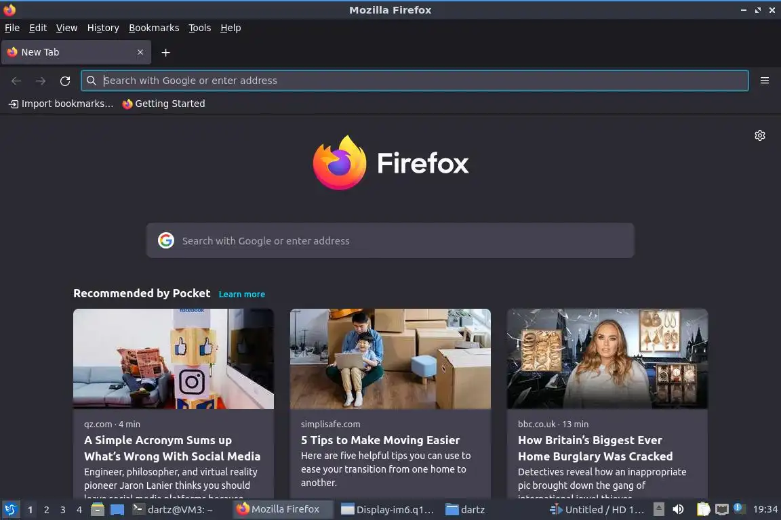
Task: Click the Google logo in page search box
Action: [x=166, y=240]
